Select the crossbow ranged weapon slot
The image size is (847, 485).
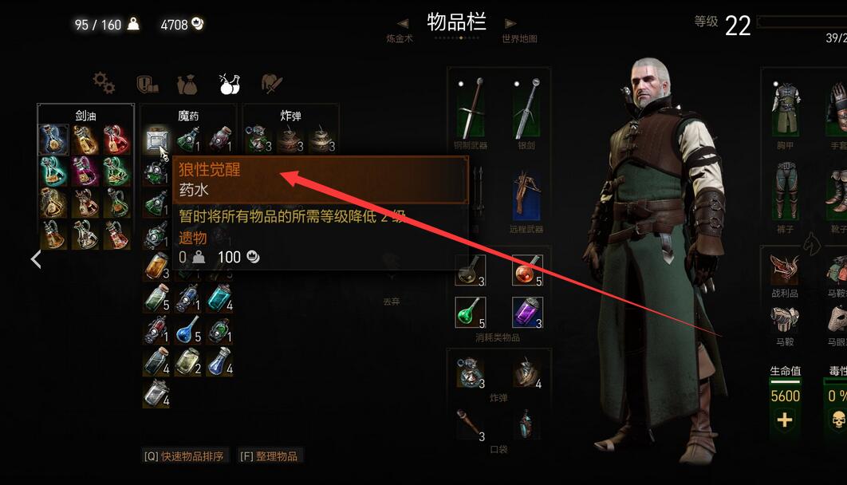coord(526,196)
